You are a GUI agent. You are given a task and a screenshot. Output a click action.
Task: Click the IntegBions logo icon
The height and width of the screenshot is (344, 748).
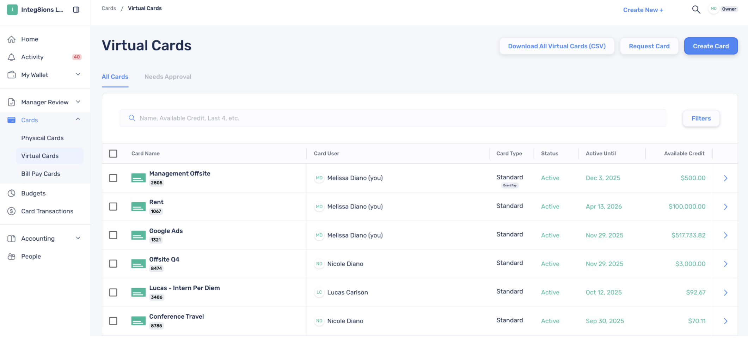click(12, 10)
